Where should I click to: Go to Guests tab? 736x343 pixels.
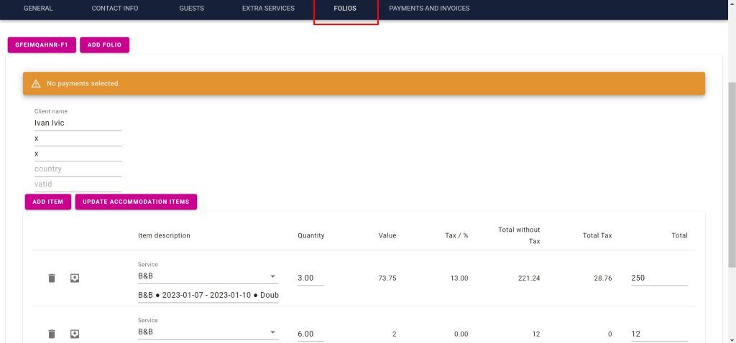pos(191,9)
